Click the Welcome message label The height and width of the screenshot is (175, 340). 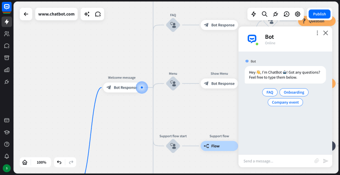click(121, 78)
